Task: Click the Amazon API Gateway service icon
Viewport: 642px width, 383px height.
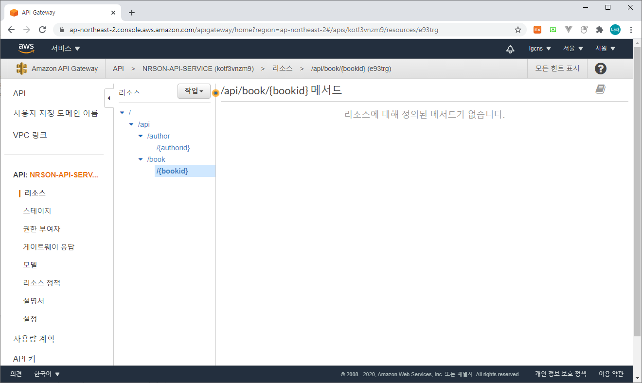Action: (x=21, y=69)
